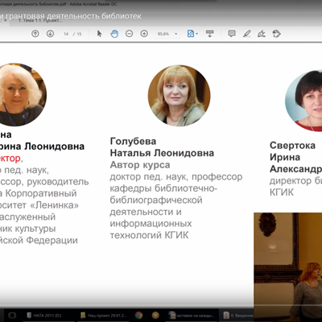The width and height of the screenshot is (322, 322).
Task: Click the text 'Корпоративный'
Action: tap(41, 193)
